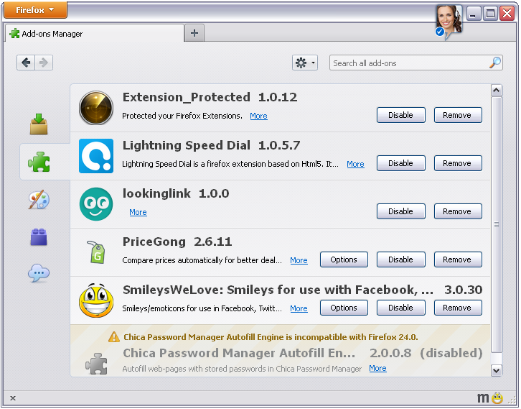Remove lookinglink extension
521x409 pixels.
[x=458, y=211]
